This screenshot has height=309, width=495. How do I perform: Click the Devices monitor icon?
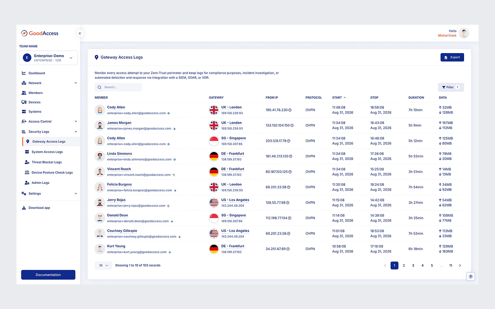24,102
